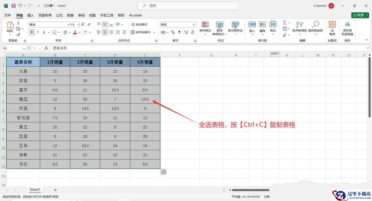
Task: Switch to the Formulas (公式) tab
Action: pyautogui.click(x=59, y=15)
